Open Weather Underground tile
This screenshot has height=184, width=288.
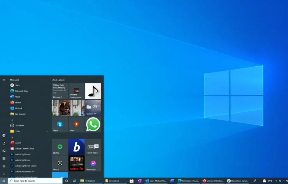[x=76, y=91]
